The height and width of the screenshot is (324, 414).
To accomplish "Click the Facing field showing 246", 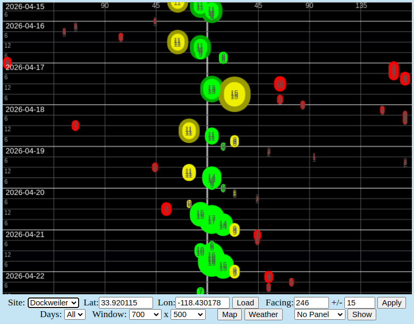I will [311, 303].
